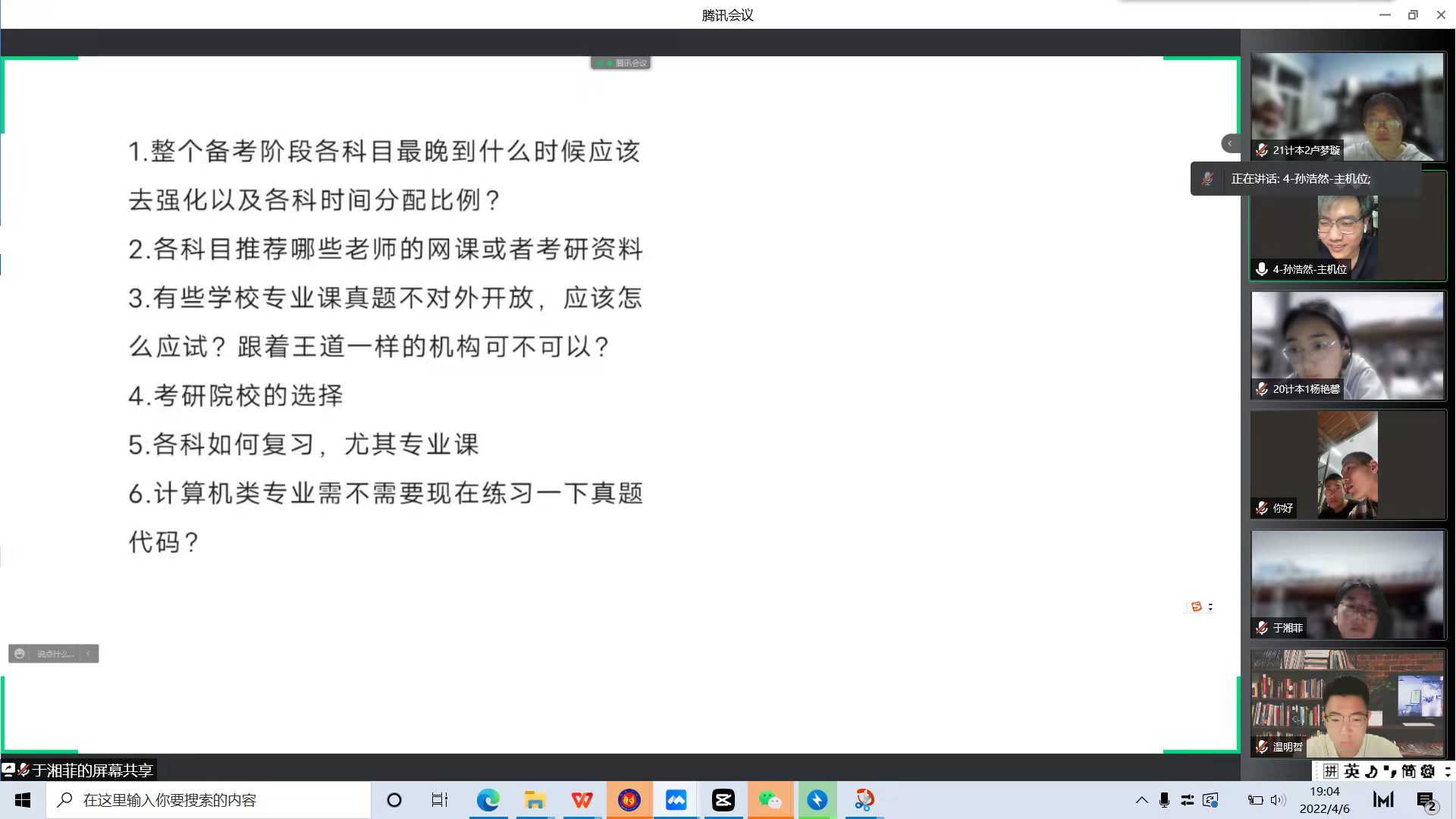
Task: Collapse the participant video sidebar arrow
Action: (1230, 143)
